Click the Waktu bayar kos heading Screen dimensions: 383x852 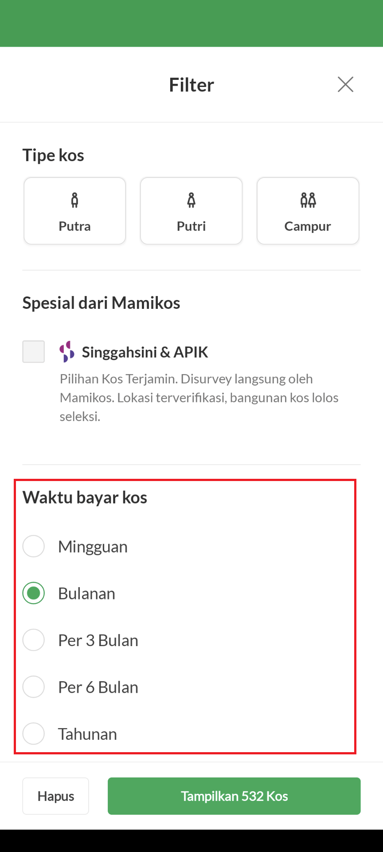85,497
